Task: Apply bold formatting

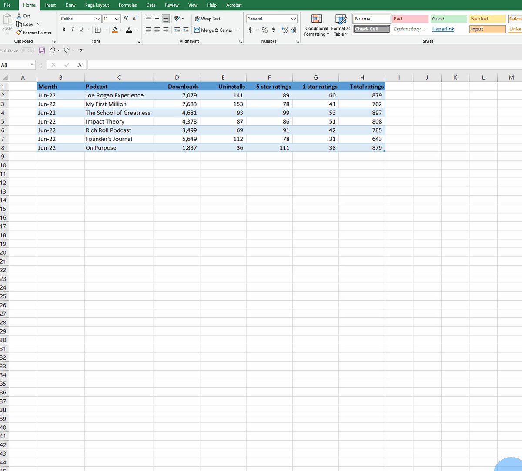Action: pyautogui.click(x=64, y=30)
